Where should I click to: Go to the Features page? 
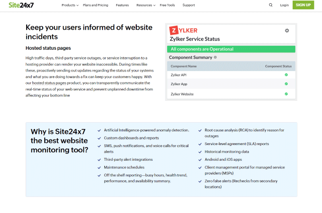[122, 5]
